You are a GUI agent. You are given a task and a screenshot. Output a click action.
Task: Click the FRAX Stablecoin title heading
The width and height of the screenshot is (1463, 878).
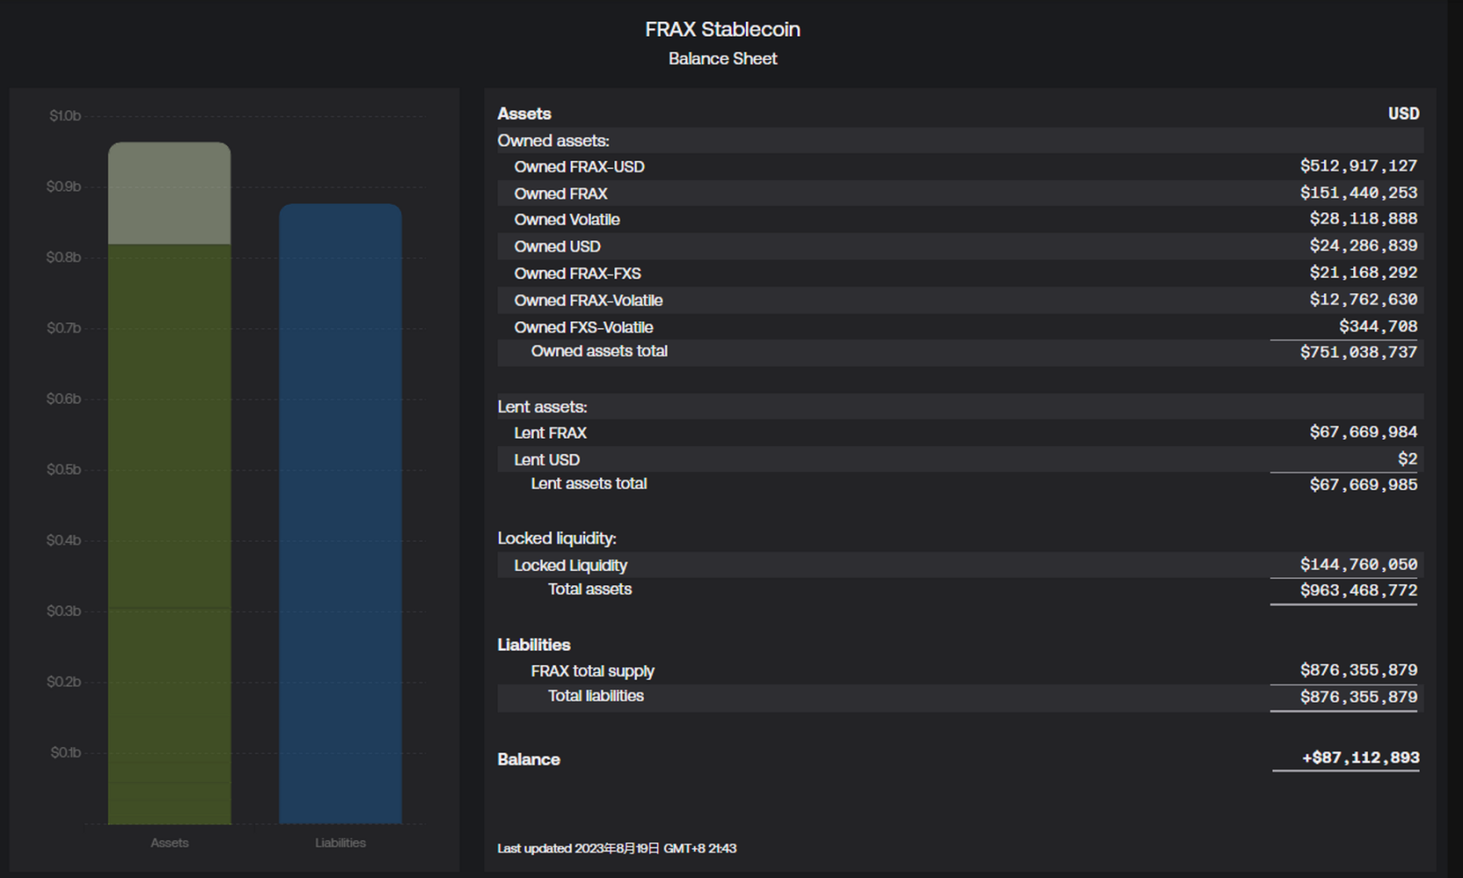(723, 29)
